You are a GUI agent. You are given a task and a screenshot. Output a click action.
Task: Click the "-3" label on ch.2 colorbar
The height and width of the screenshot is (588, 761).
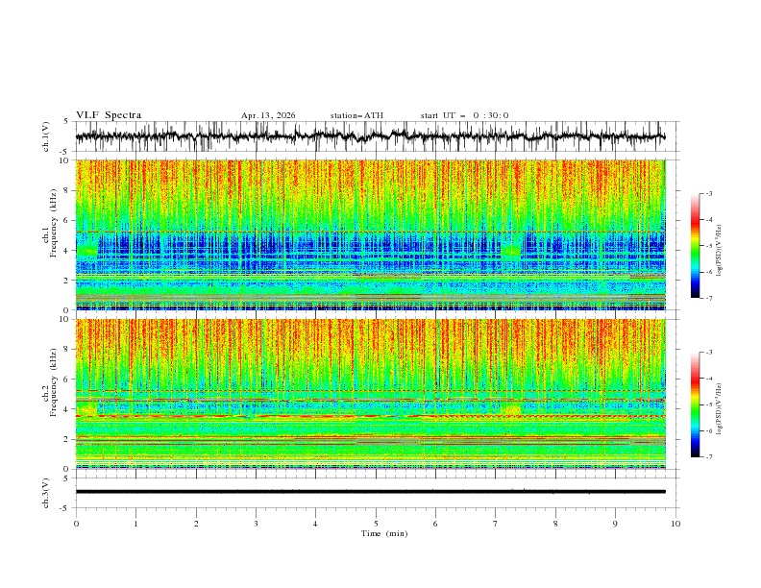click(709, 353)
